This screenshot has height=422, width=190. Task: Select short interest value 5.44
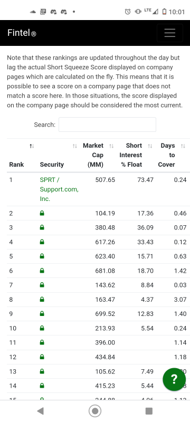[x=147, y=386]
